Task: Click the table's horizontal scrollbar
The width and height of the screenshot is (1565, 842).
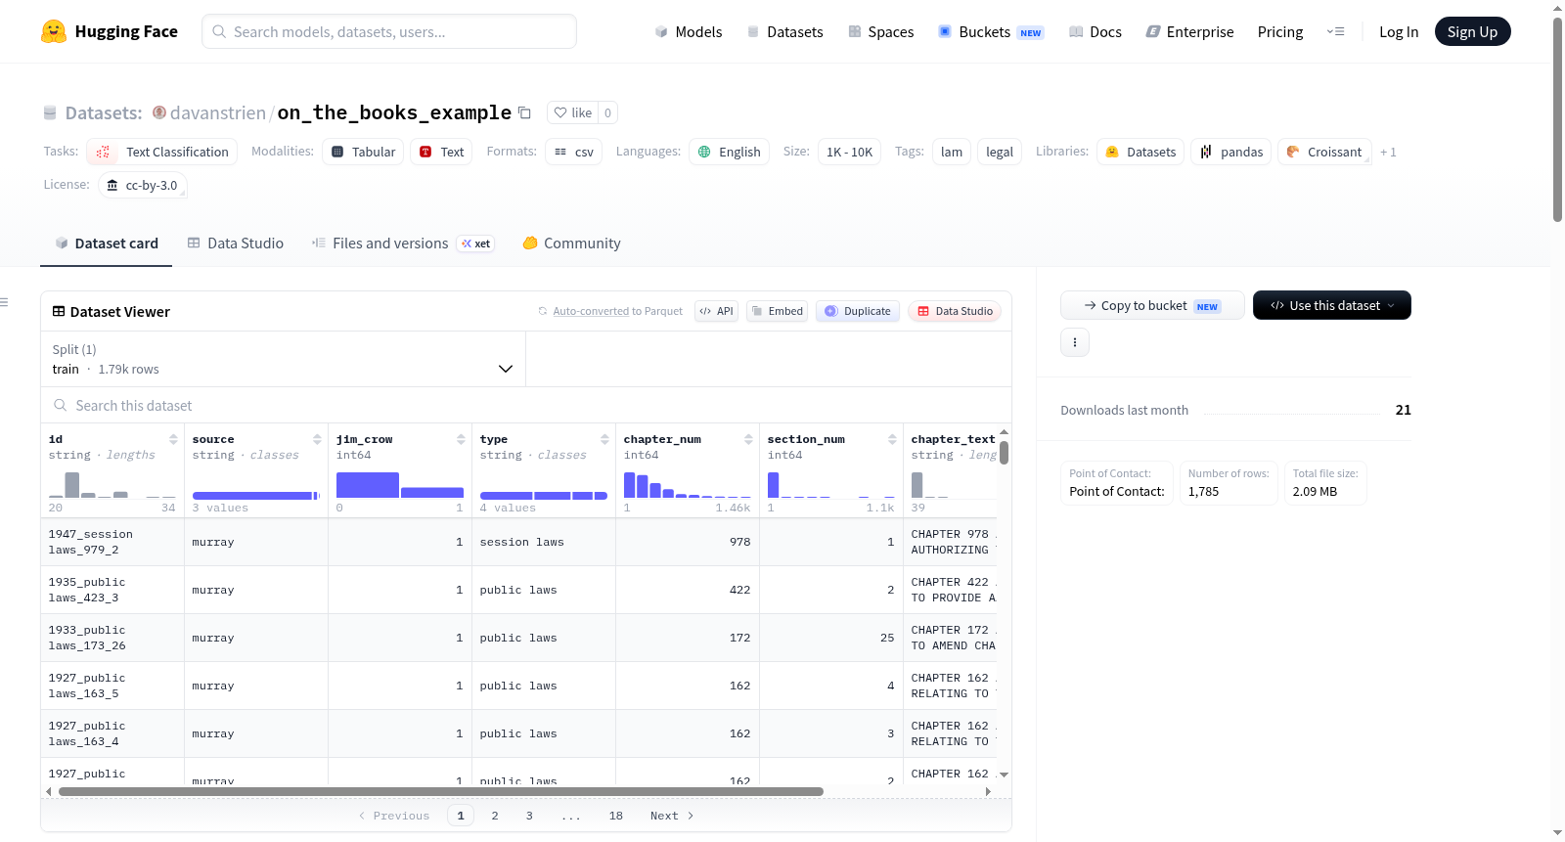Action: [x=440, y=791]
